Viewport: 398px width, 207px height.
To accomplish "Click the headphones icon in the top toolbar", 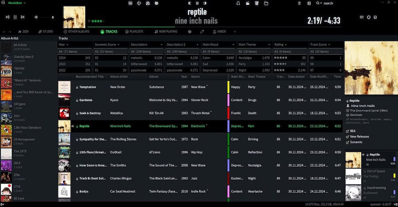I will 238,3.
